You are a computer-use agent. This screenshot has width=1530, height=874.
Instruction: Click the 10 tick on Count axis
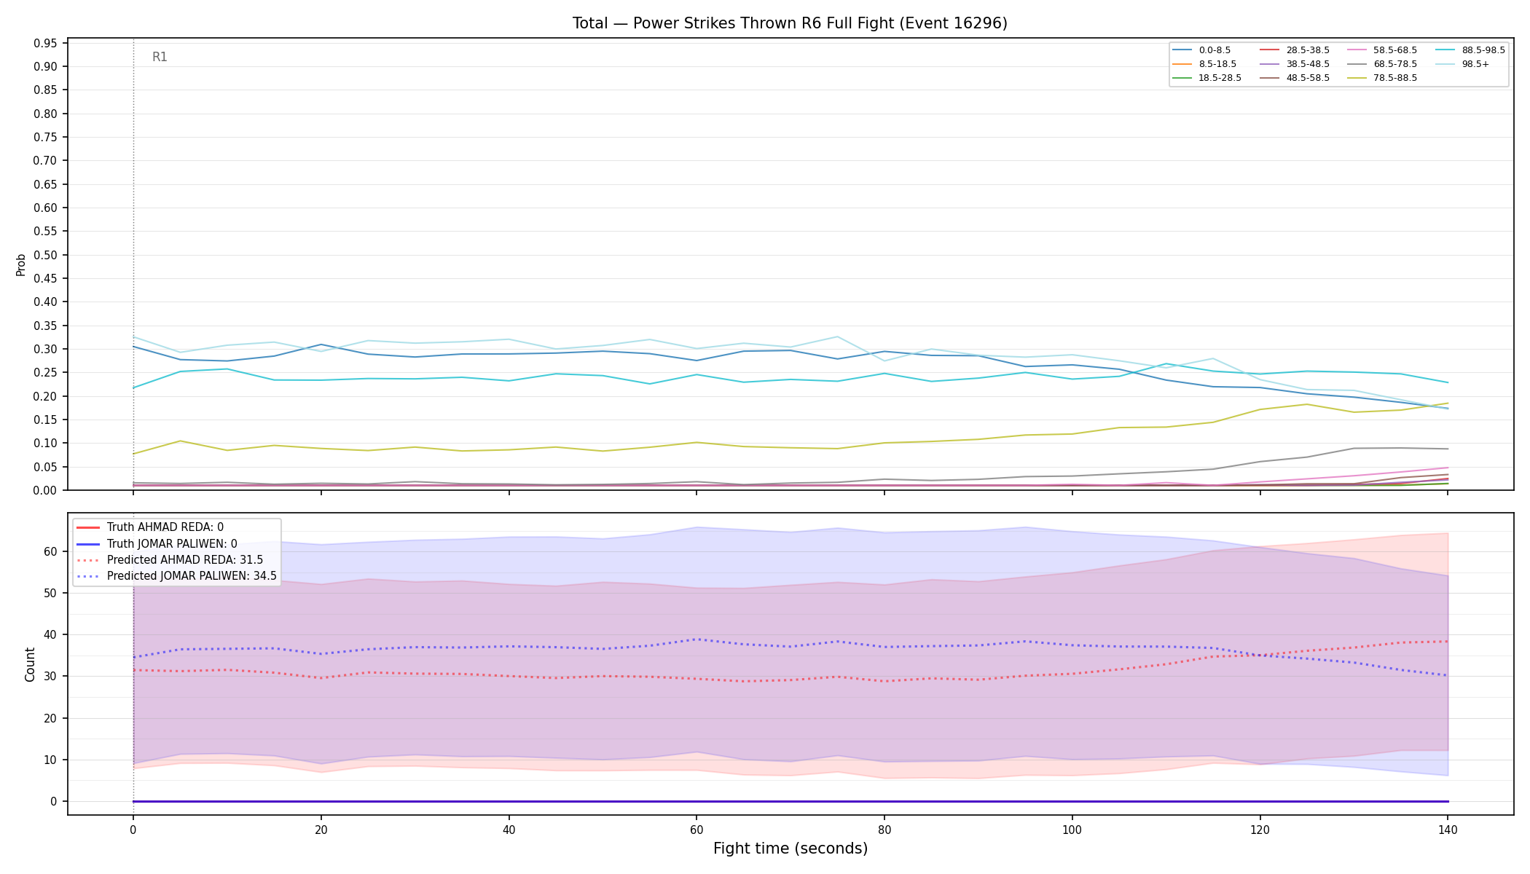[50, 760]
